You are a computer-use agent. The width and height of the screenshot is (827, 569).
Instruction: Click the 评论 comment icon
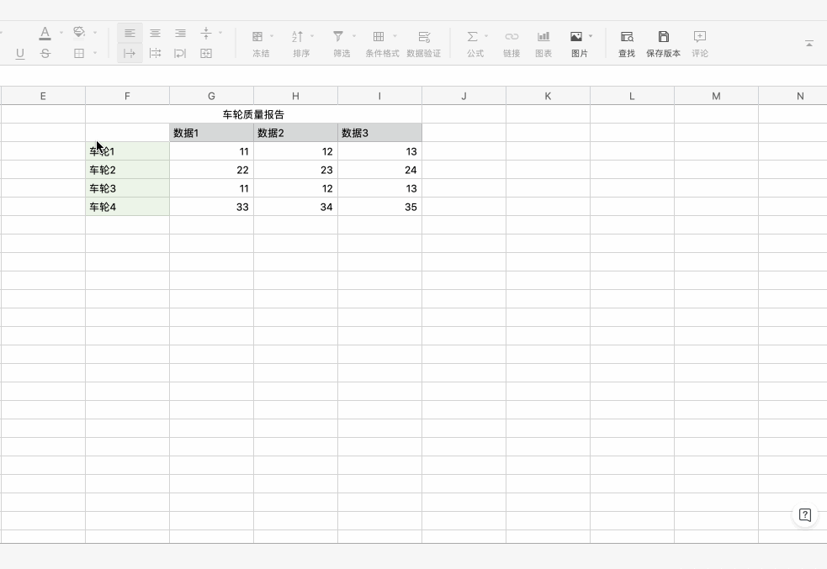point(700,36)
